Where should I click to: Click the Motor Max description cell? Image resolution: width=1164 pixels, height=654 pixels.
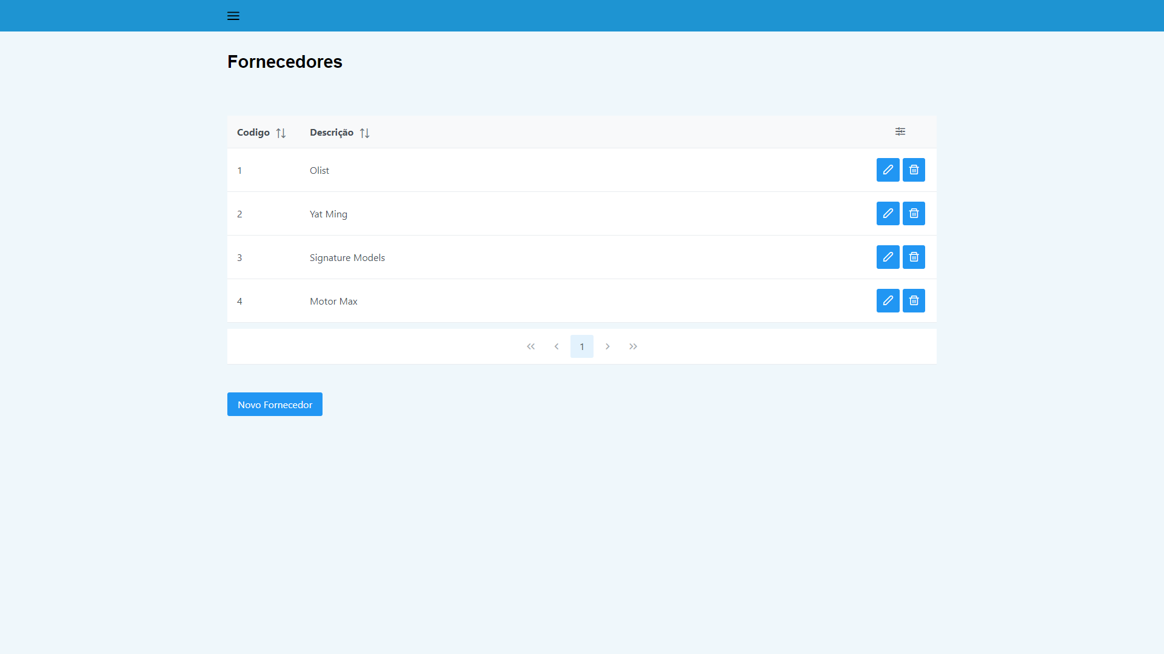pos(333,302)
